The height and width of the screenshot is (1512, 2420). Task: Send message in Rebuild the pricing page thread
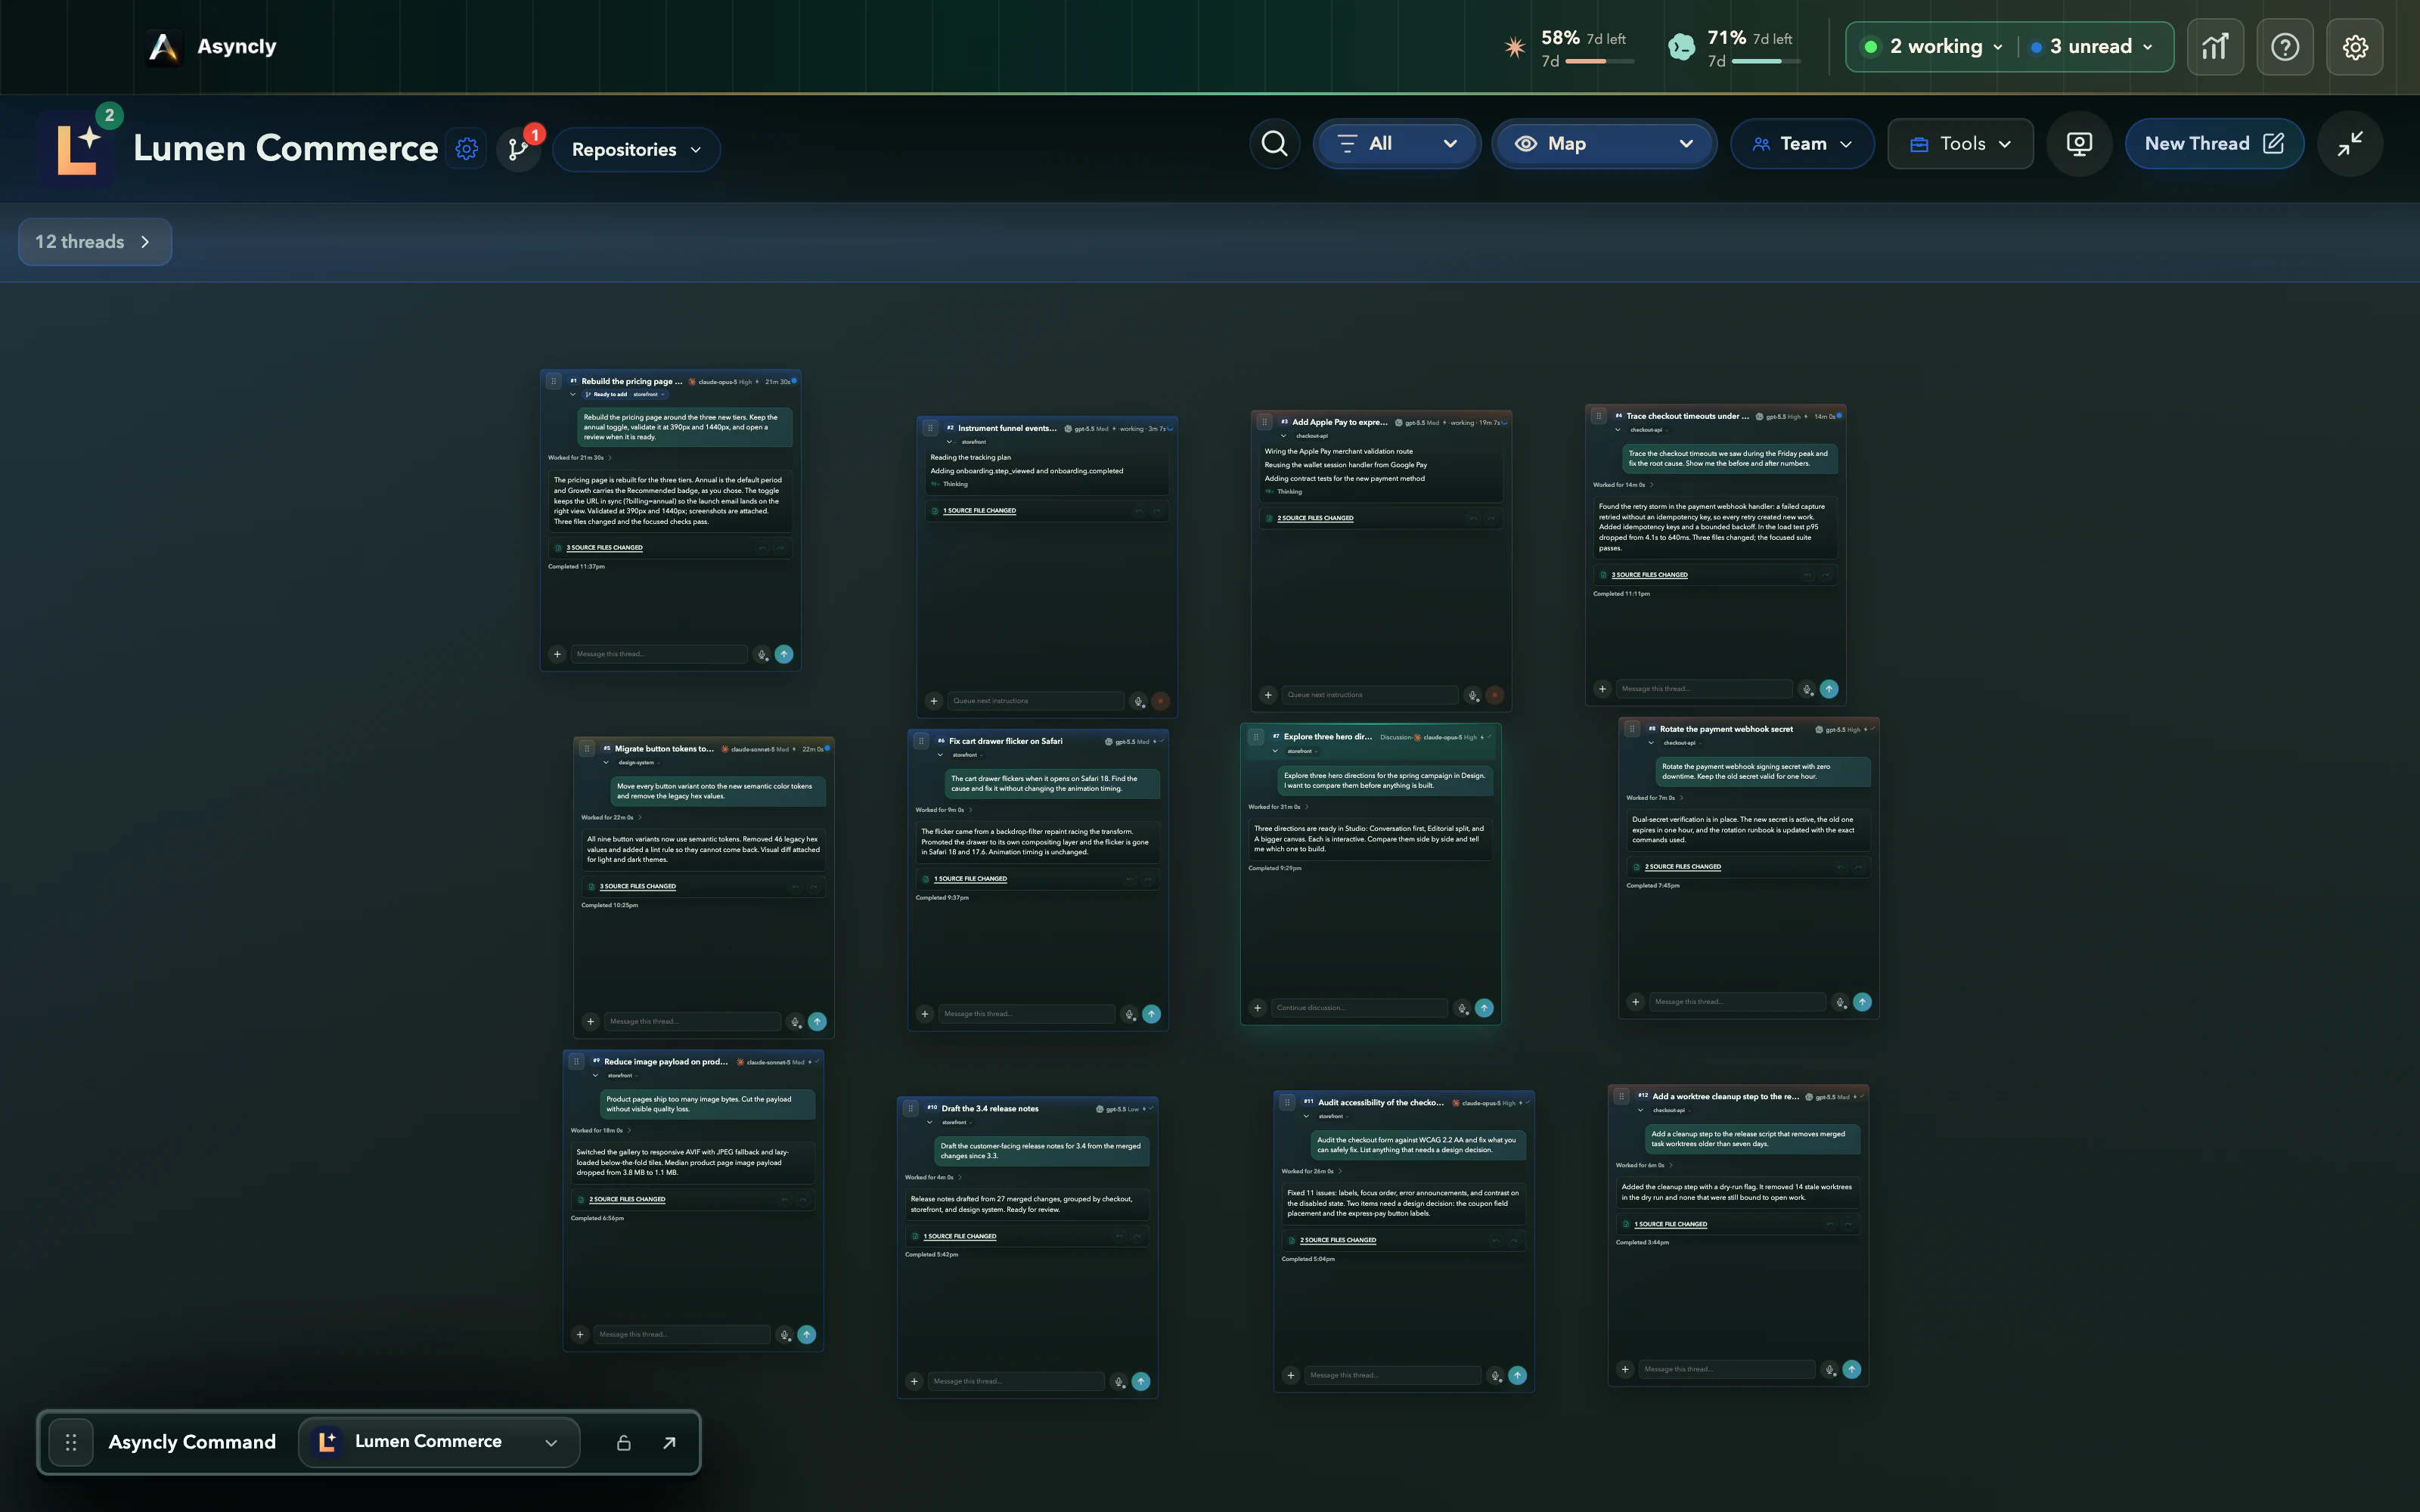(784, 654)
